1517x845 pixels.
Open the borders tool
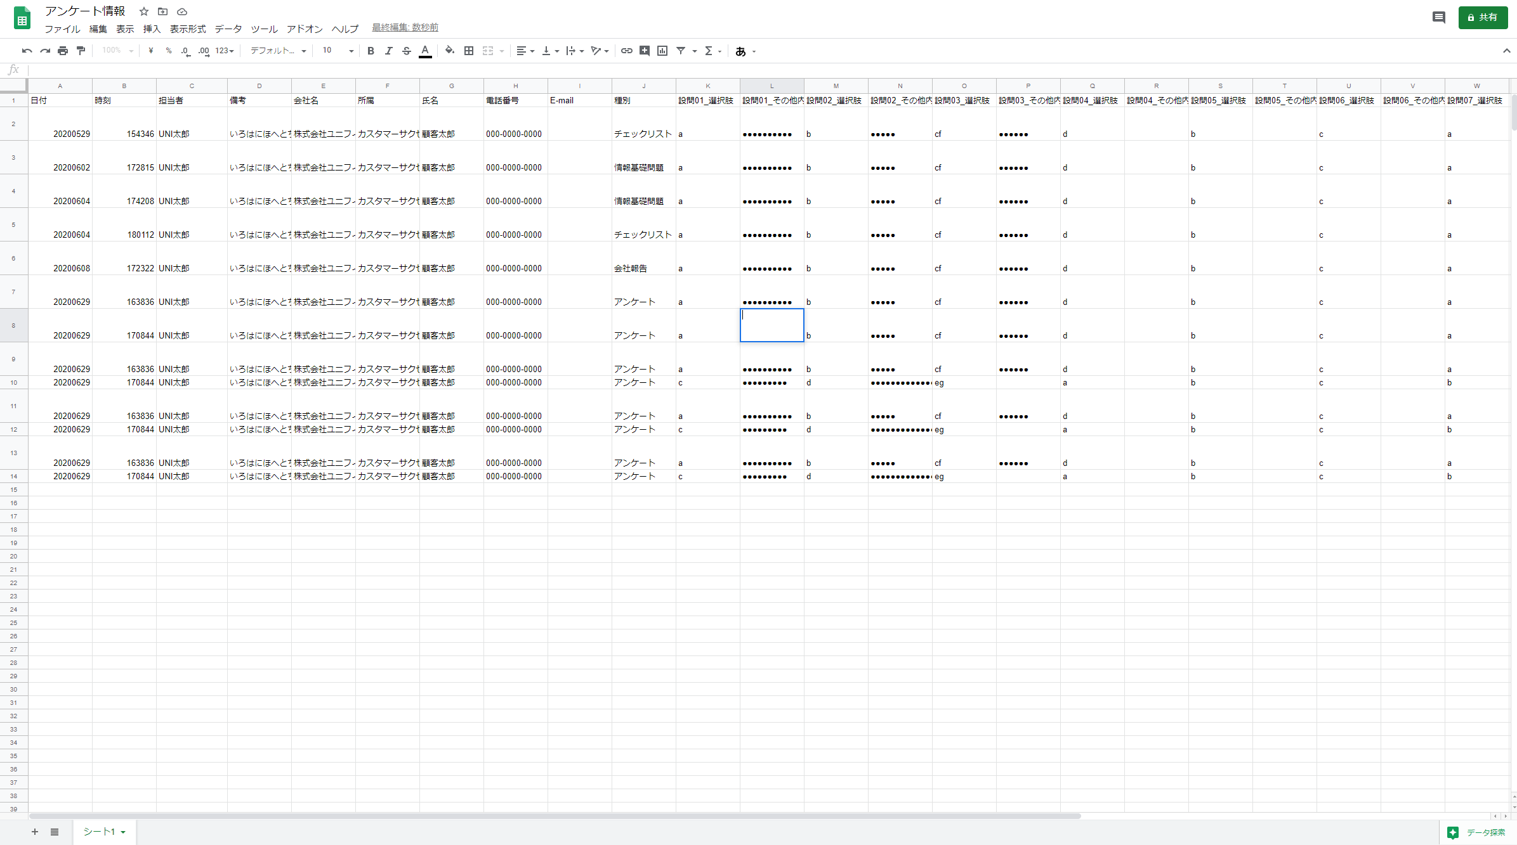469,51
